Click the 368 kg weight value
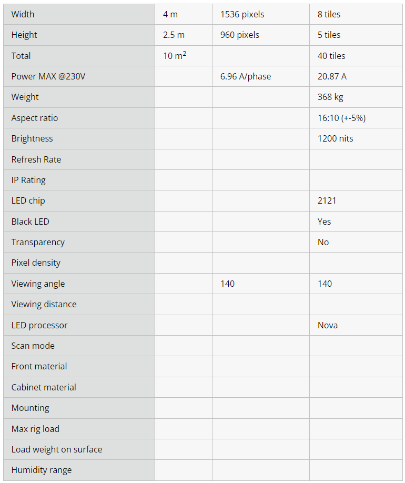The height and width of the screenshot is (483, 405). (x=332, y=97)
